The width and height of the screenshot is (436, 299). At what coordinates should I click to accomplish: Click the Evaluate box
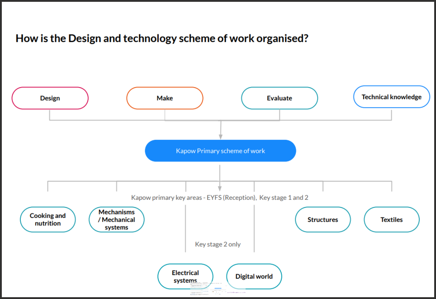279,98
